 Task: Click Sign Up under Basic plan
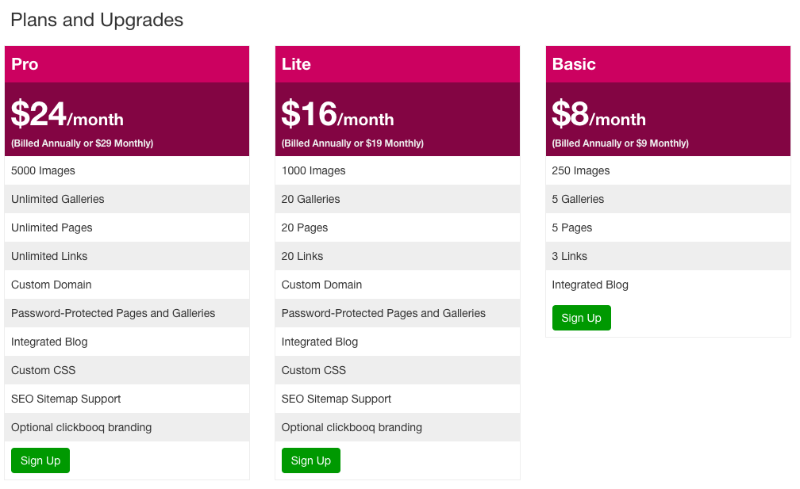tap(581, 318)
